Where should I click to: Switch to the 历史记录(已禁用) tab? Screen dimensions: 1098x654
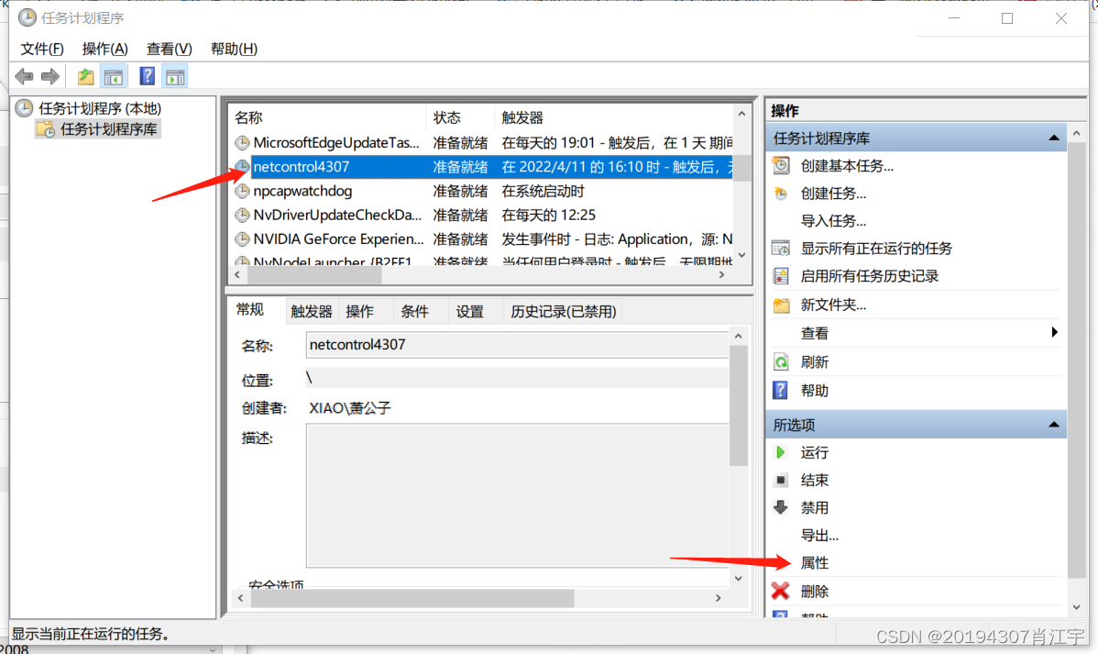click(x=564, y=311)
